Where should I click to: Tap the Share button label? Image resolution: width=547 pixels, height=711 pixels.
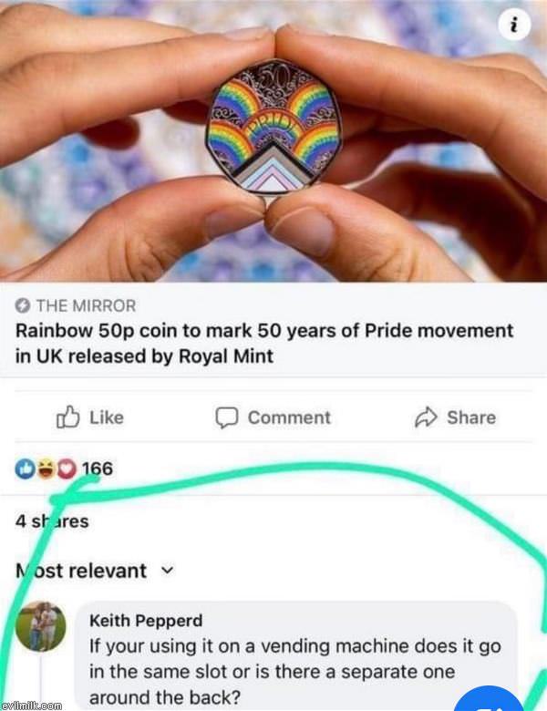(x=471, y=417)
